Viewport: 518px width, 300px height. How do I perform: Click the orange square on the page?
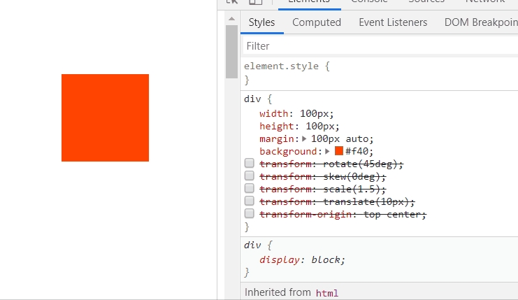pos(105,117)
